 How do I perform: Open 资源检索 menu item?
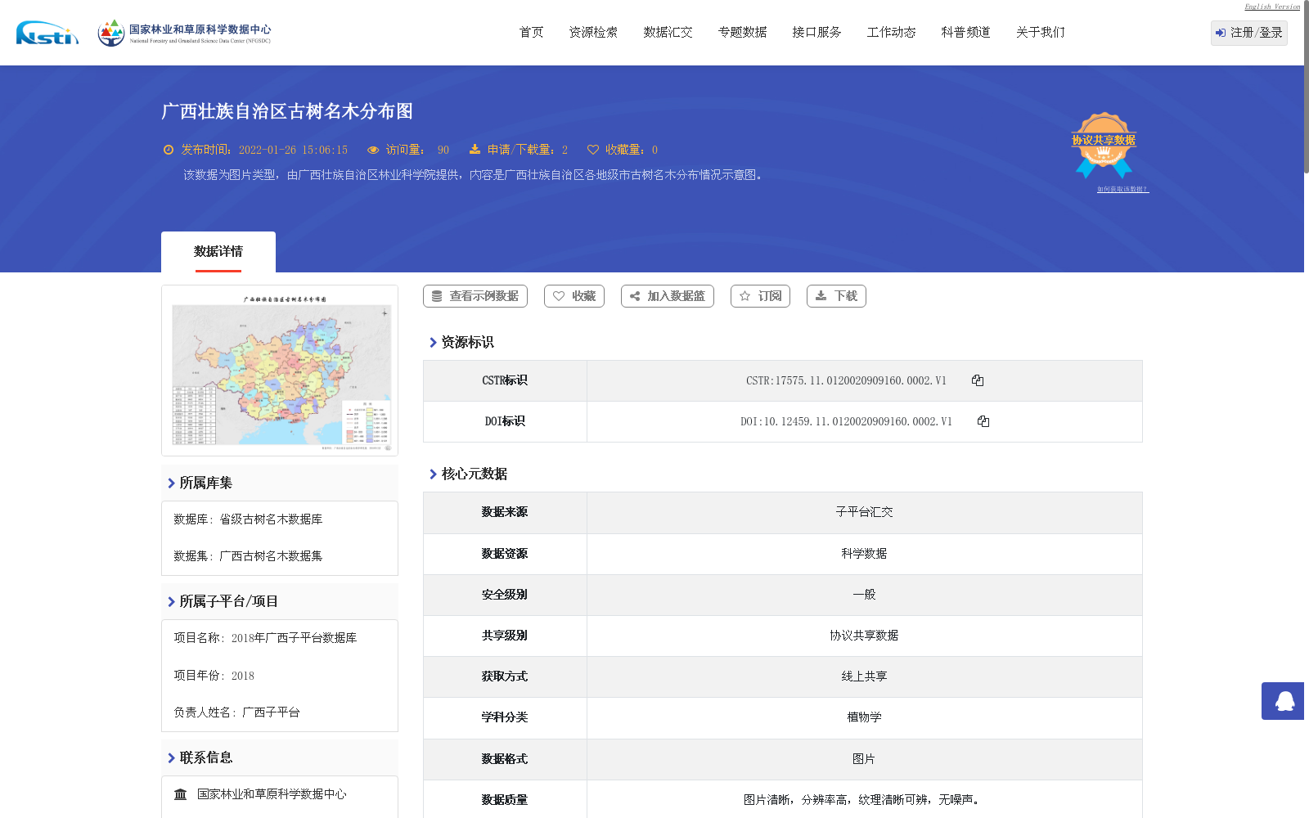coord(593,33)
